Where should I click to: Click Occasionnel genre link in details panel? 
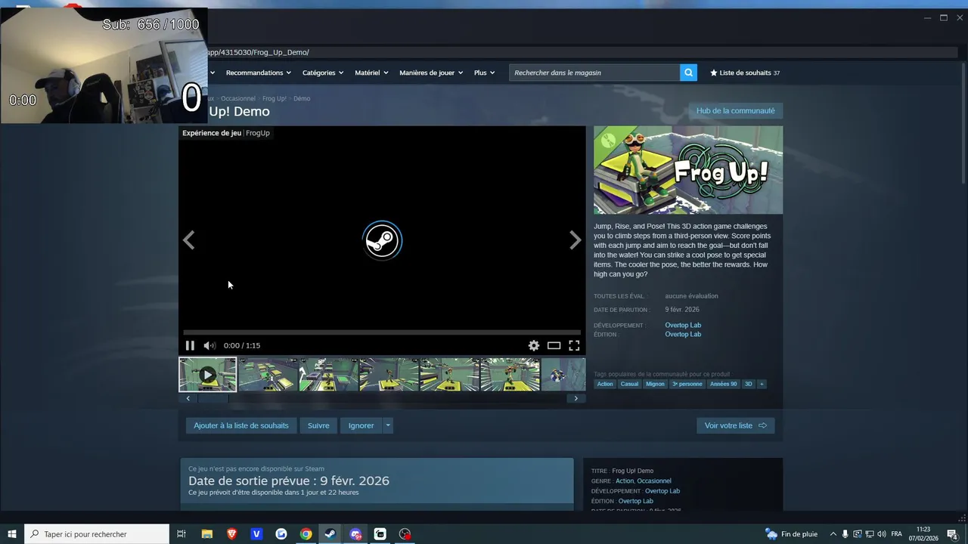654,481
